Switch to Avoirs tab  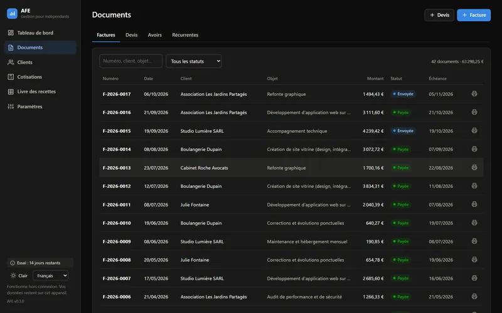[154, 35]
